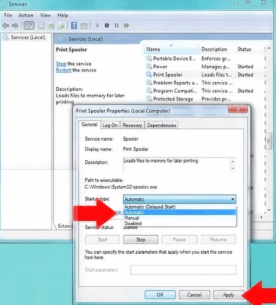Viewport: 276px width, 305px height.
Task: Close the Print Spooler Properties dialog
Action: tap(238, 109)
